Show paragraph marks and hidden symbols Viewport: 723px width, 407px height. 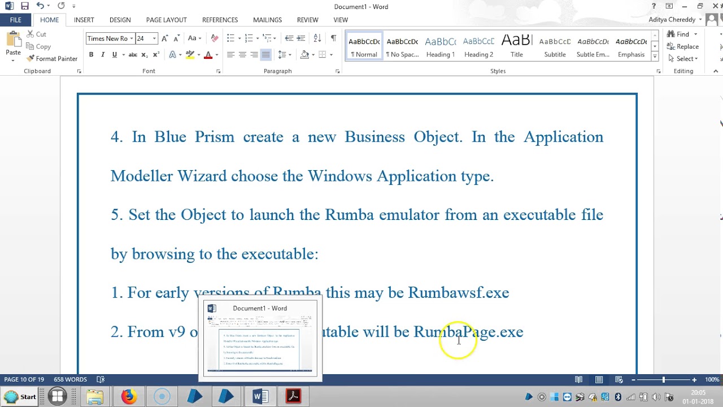(333, 38)
